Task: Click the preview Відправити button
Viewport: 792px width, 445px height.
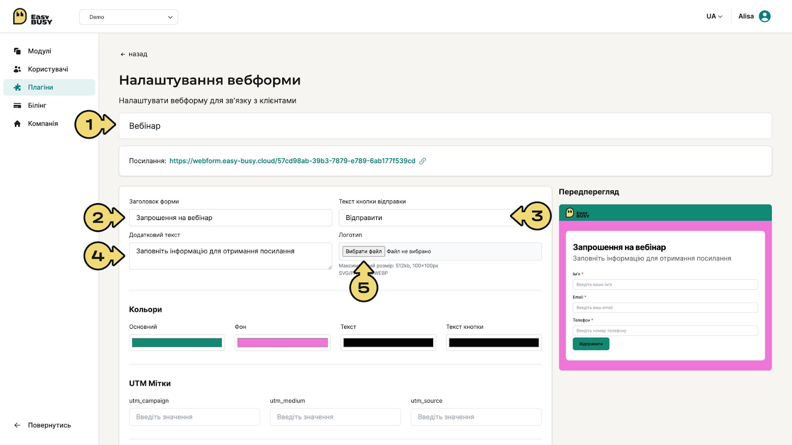Action: tap(591, 344)
